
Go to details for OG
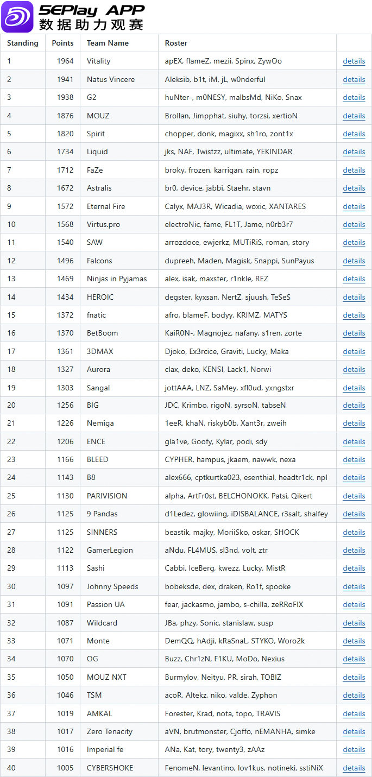coord(354,659)
